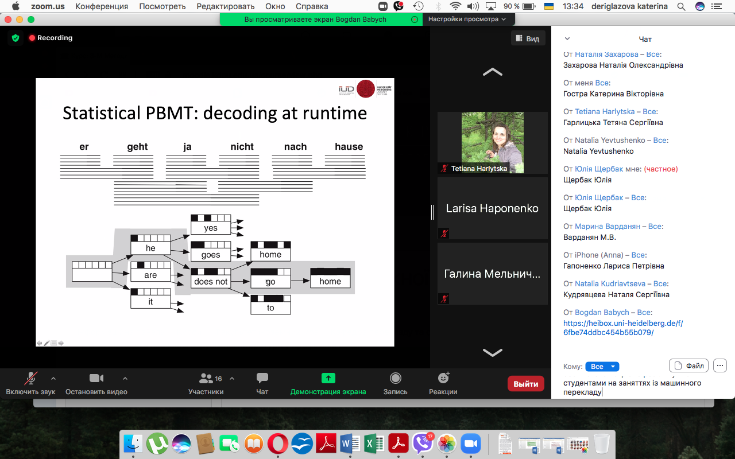Select the Галина Мельнич... participant tile
Viewport: 735px width, 459px height.
[x=493, y=274]
